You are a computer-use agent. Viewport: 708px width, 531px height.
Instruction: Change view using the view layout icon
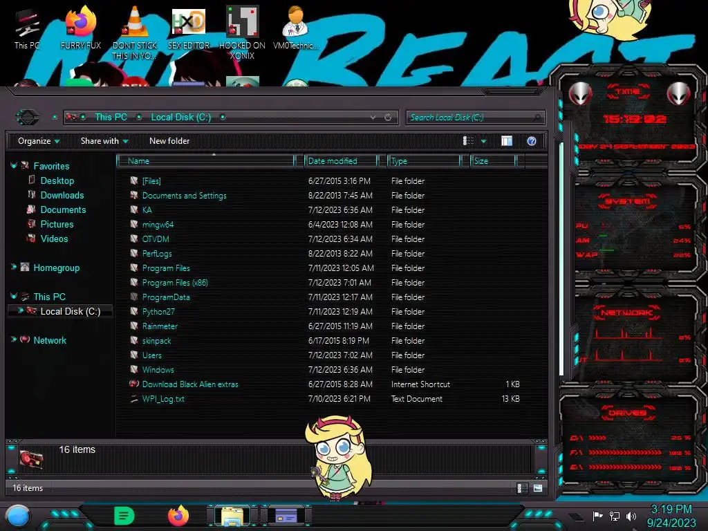coord(468,141)
